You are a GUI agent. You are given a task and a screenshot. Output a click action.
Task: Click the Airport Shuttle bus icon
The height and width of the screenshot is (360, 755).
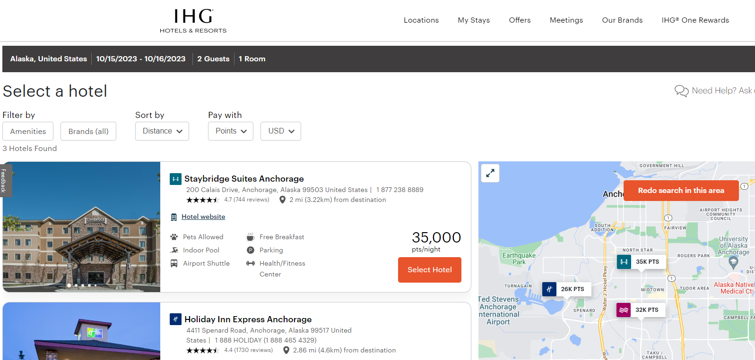[174, 263]
